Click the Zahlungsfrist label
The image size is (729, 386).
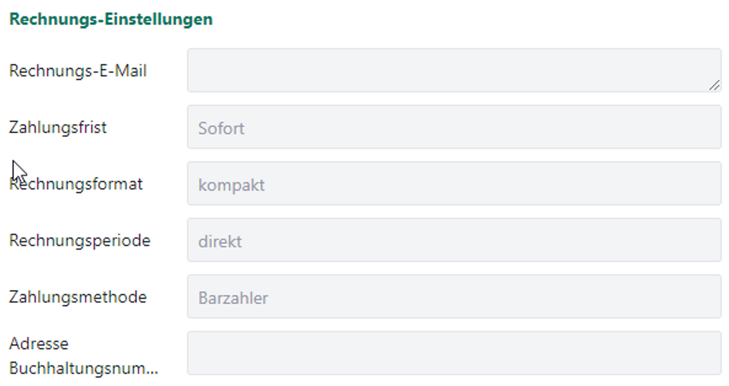pyautogui.click(x=58, y=128)
